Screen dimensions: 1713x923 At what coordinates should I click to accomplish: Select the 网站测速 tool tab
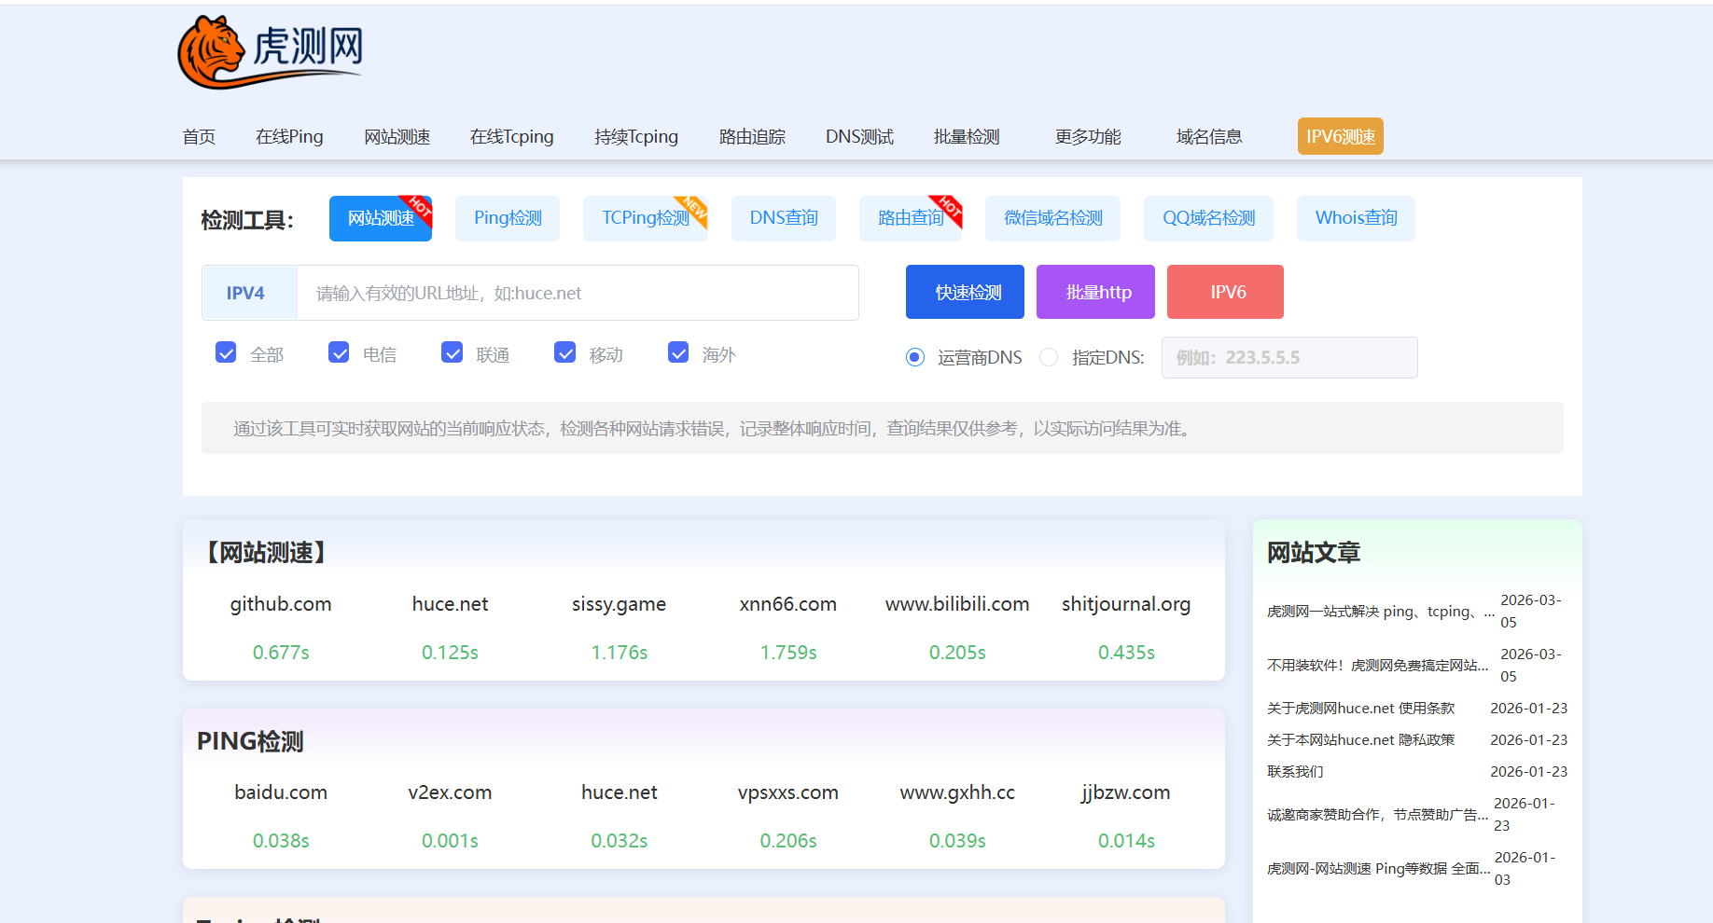point(381,218)
